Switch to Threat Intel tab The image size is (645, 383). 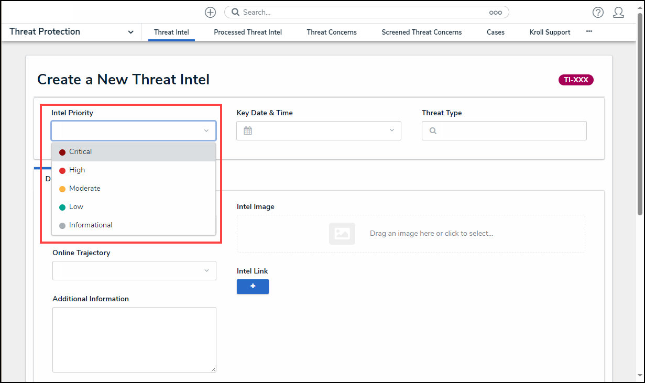(171, 32)
